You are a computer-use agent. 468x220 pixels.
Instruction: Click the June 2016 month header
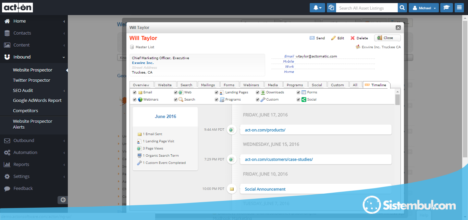click(165, 116)
